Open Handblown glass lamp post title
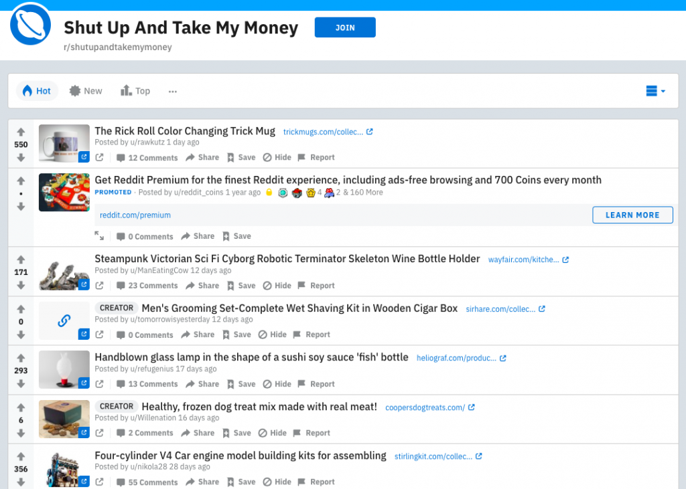The width and height of the screenshot is (686, 489). point(252,357)
